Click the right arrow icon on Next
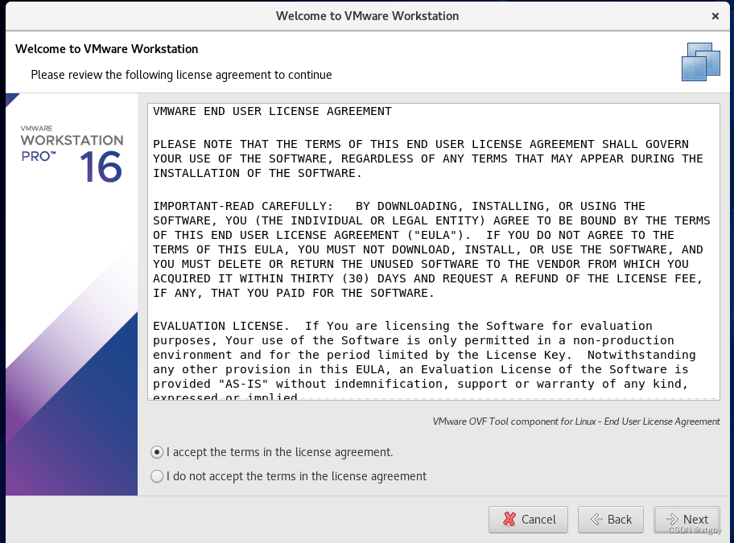Image resolution: width=734 pixels, height=543 pixels. [x=672, y=519]
